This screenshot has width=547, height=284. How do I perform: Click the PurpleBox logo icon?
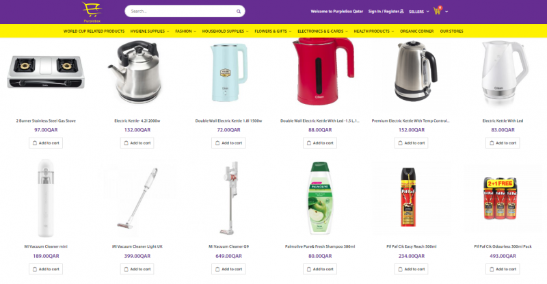point(92,12)
